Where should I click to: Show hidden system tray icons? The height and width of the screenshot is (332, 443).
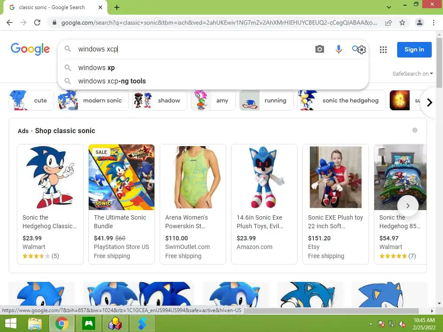tap(371, 324)
